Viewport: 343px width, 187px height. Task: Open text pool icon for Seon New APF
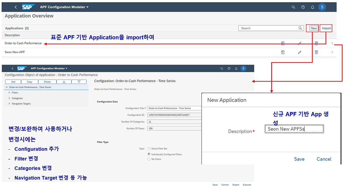pyautogui.click(x=283, y=52)
